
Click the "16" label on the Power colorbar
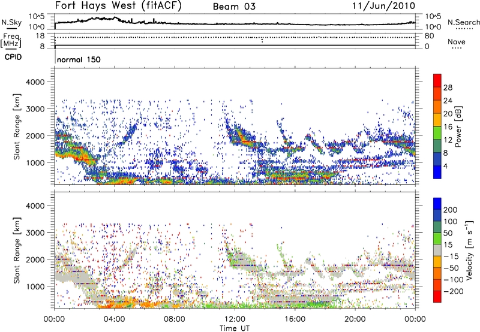pyautogui.click(x=448, y=127)
